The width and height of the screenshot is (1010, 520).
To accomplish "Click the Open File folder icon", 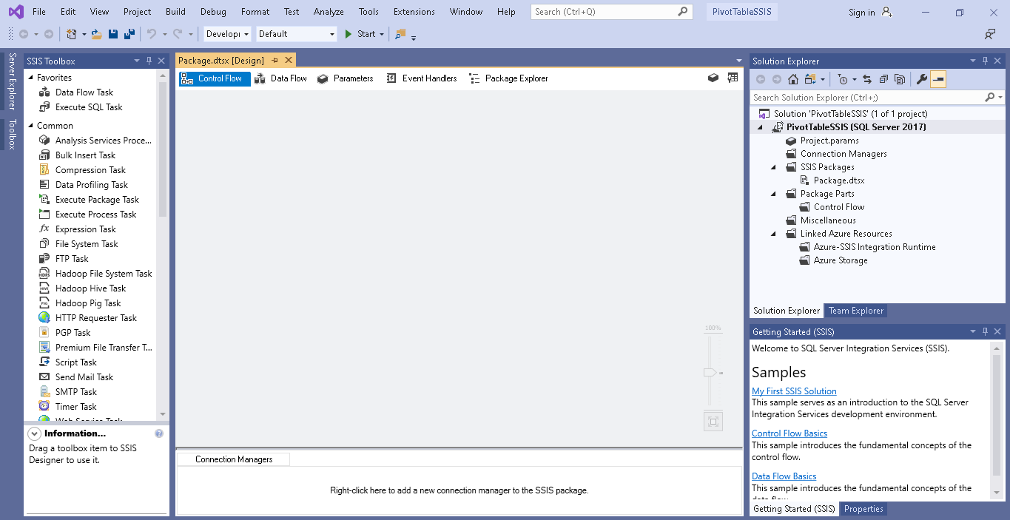I will [x=96, y=34].
